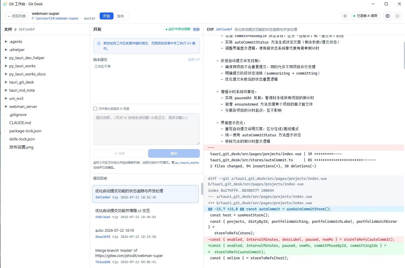The height and width of the screenshot is (268, 405).
Task: Open the Gitee account icon button
Action: tap(388, 16)
